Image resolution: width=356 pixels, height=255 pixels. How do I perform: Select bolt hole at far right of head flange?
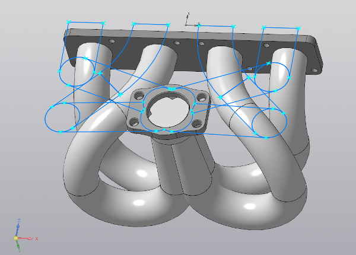[x=314, y=71]
